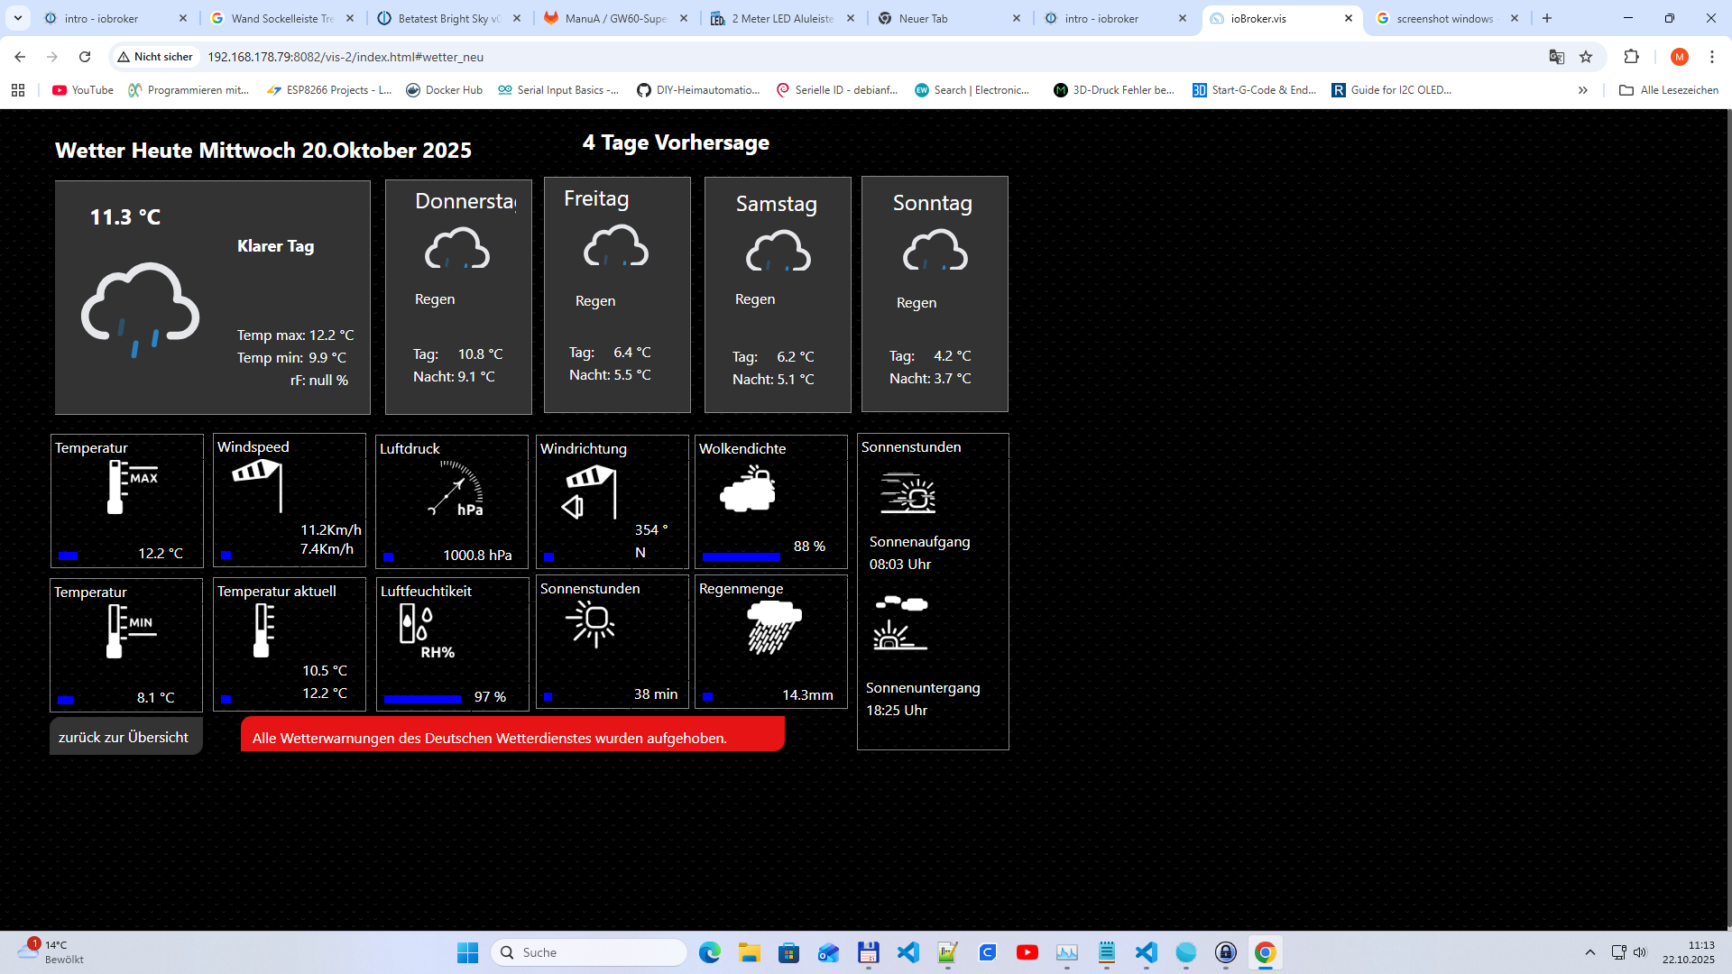Click the Samstag forecast cloud icon
Image resolution: width=1732 pixels, height=974 pixels.
pyautogui.click(x=778, y=252)
